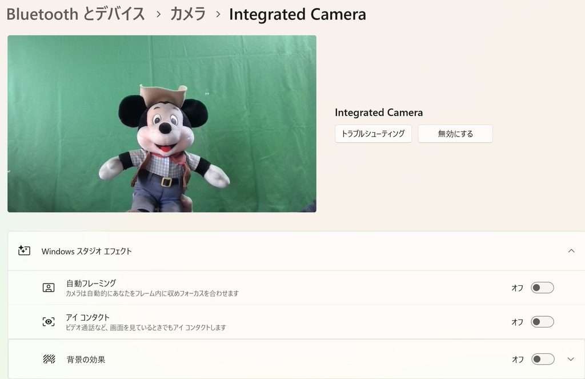
Task: Click the Windows スタジオ エフェクト sparkle icon
Action: click(x=24, y=250)
